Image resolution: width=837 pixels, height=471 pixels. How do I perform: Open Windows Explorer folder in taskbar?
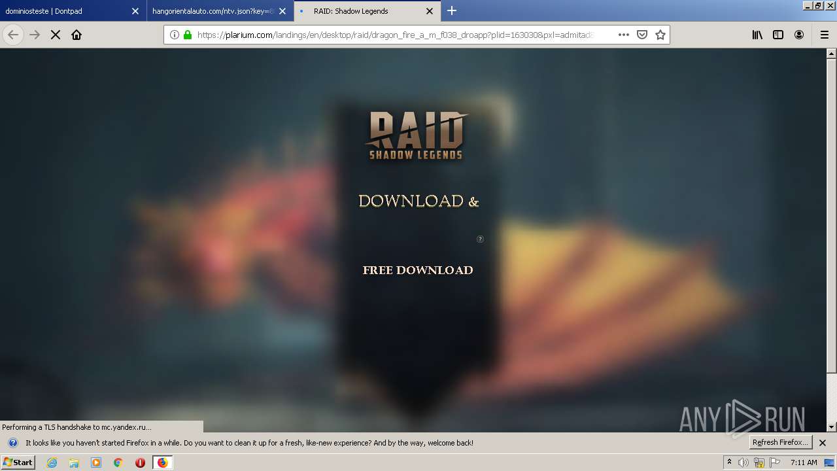point(74,462)
